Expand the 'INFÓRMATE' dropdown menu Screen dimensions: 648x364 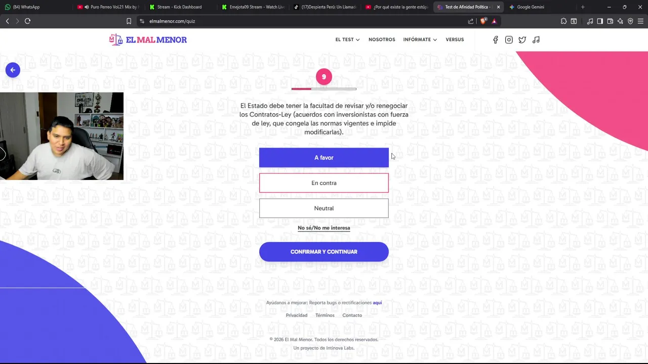coord(420,39)
